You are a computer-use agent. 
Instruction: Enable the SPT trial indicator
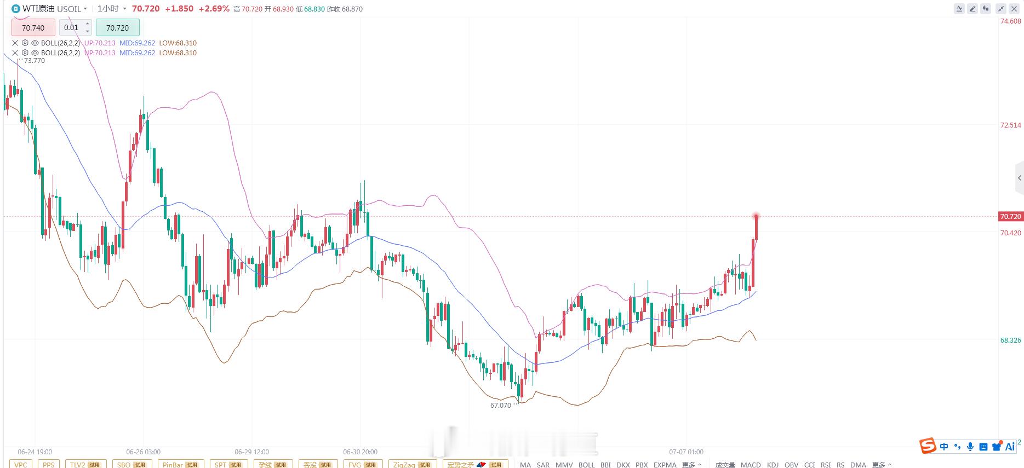228,464
